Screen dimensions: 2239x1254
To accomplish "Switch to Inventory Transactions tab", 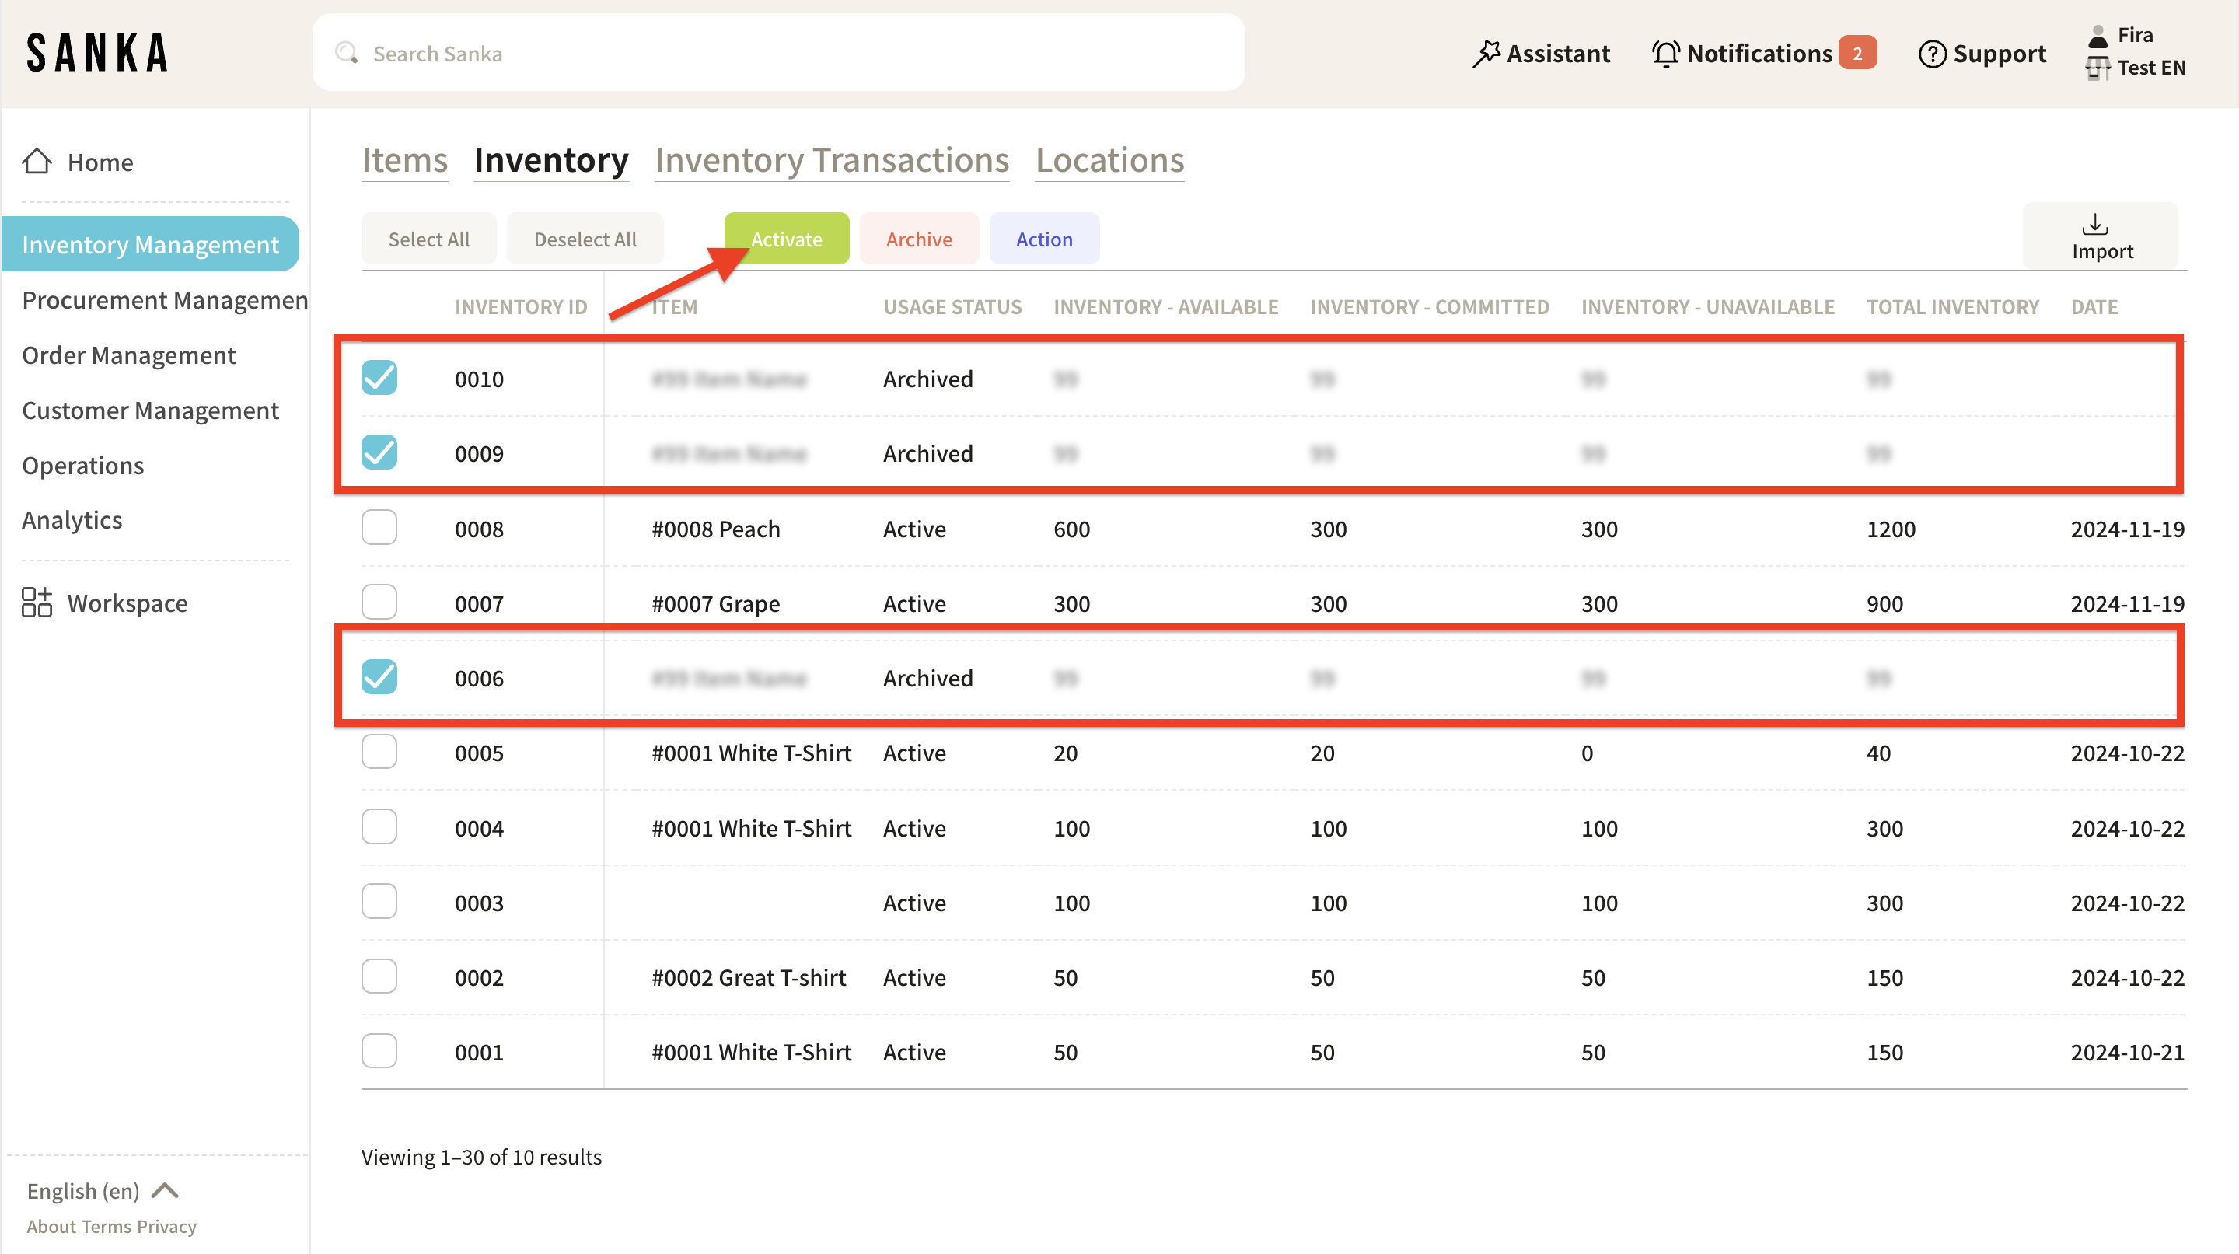I will click(831, 161).
